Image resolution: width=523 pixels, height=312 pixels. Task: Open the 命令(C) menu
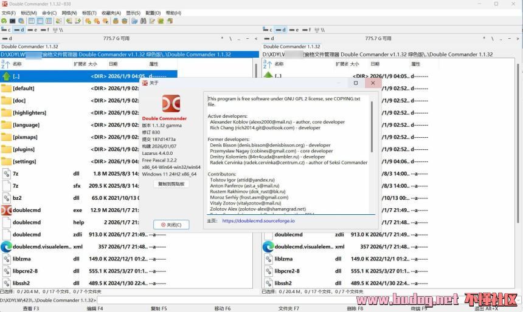coord(49,13)
